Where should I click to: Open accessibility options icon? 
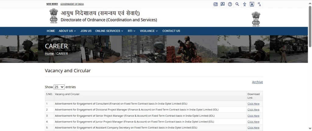tap(244, 4)
